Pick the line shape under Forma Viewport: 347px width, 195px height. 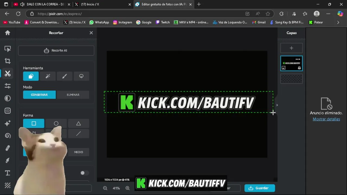pos(78,134)
